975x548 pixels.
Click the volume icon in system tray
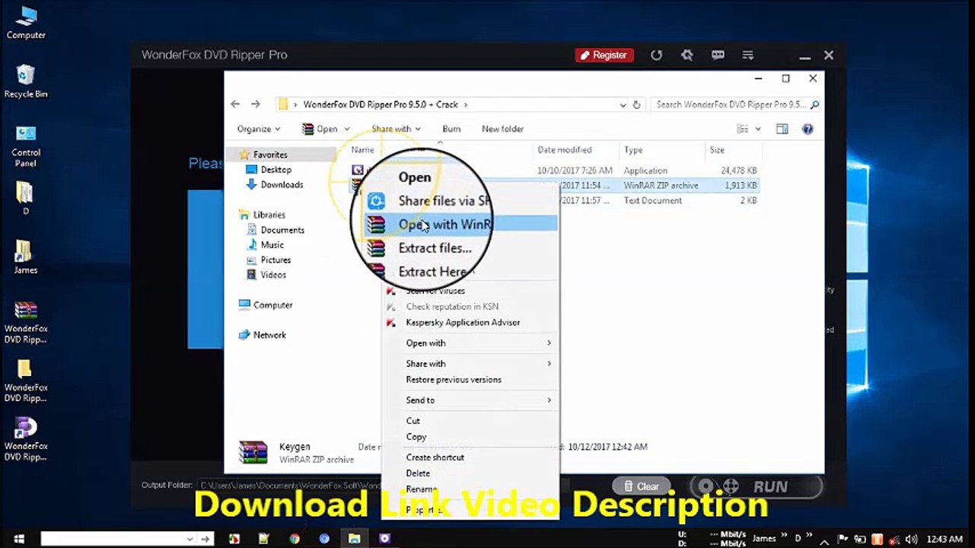click(910, 539)
